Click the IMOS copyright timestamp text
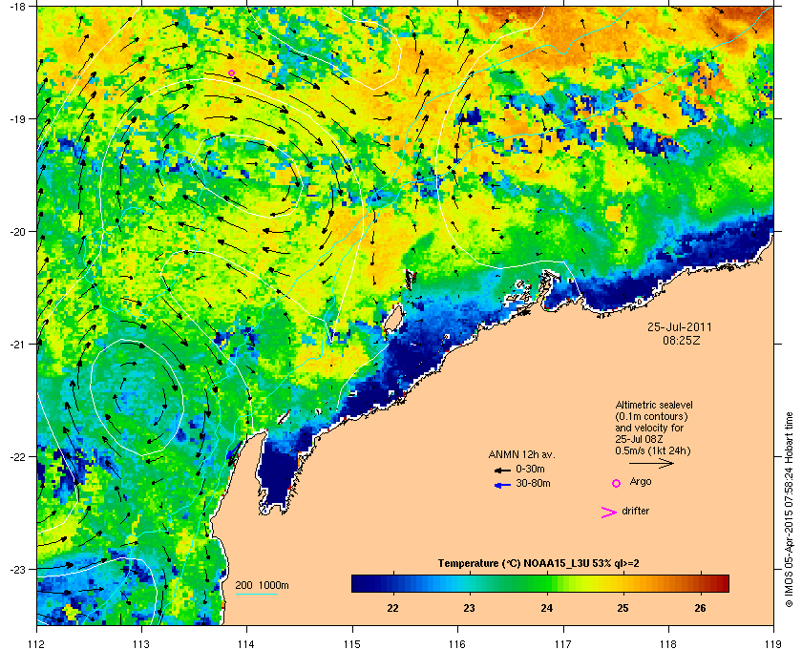The image size is (802, 649). click(789, 512)
